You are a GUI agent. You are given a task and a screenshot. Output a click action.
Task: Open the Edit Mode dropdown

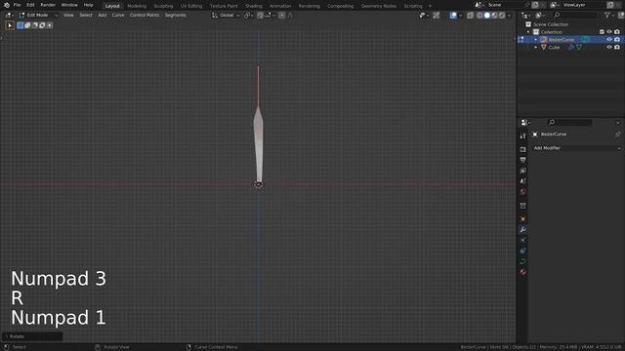[x=38, y=16]
